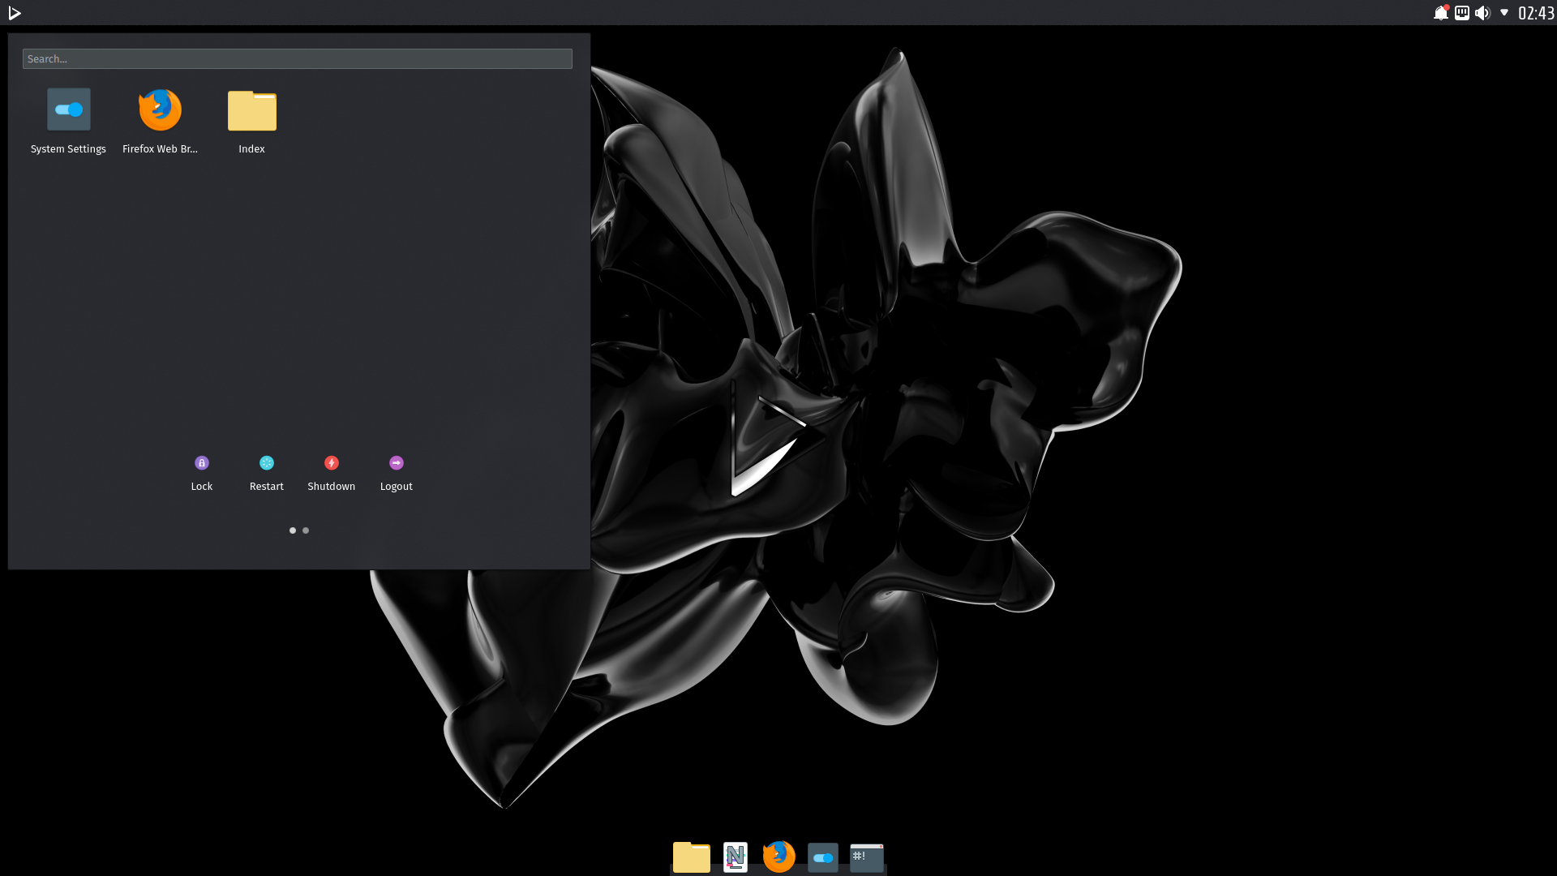Expand the system tray hidden icons arrow

point(1504,13)
